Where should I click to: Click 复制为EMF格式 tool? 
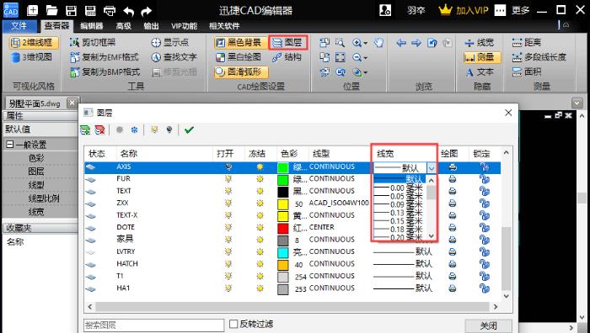click(105, 57)
